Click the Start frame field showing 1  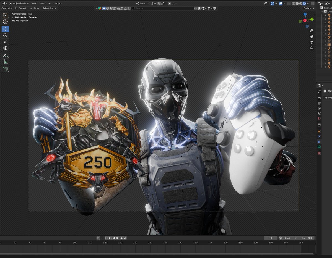291,238
